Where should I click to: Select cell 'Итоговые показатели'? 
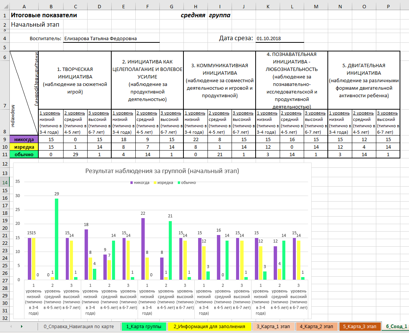click(x=44, y=15)
